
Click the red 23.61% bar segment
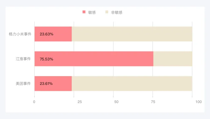coord(53,84)
